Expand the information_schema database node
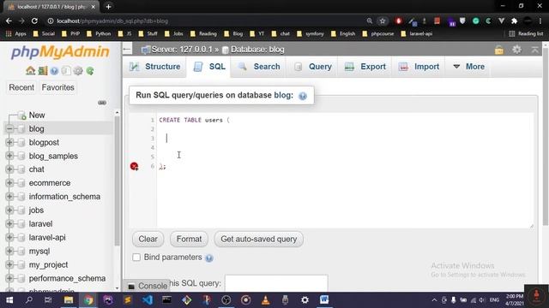Image resolution: width=549 pixels, height=308 pixels. tap(9, 197)
